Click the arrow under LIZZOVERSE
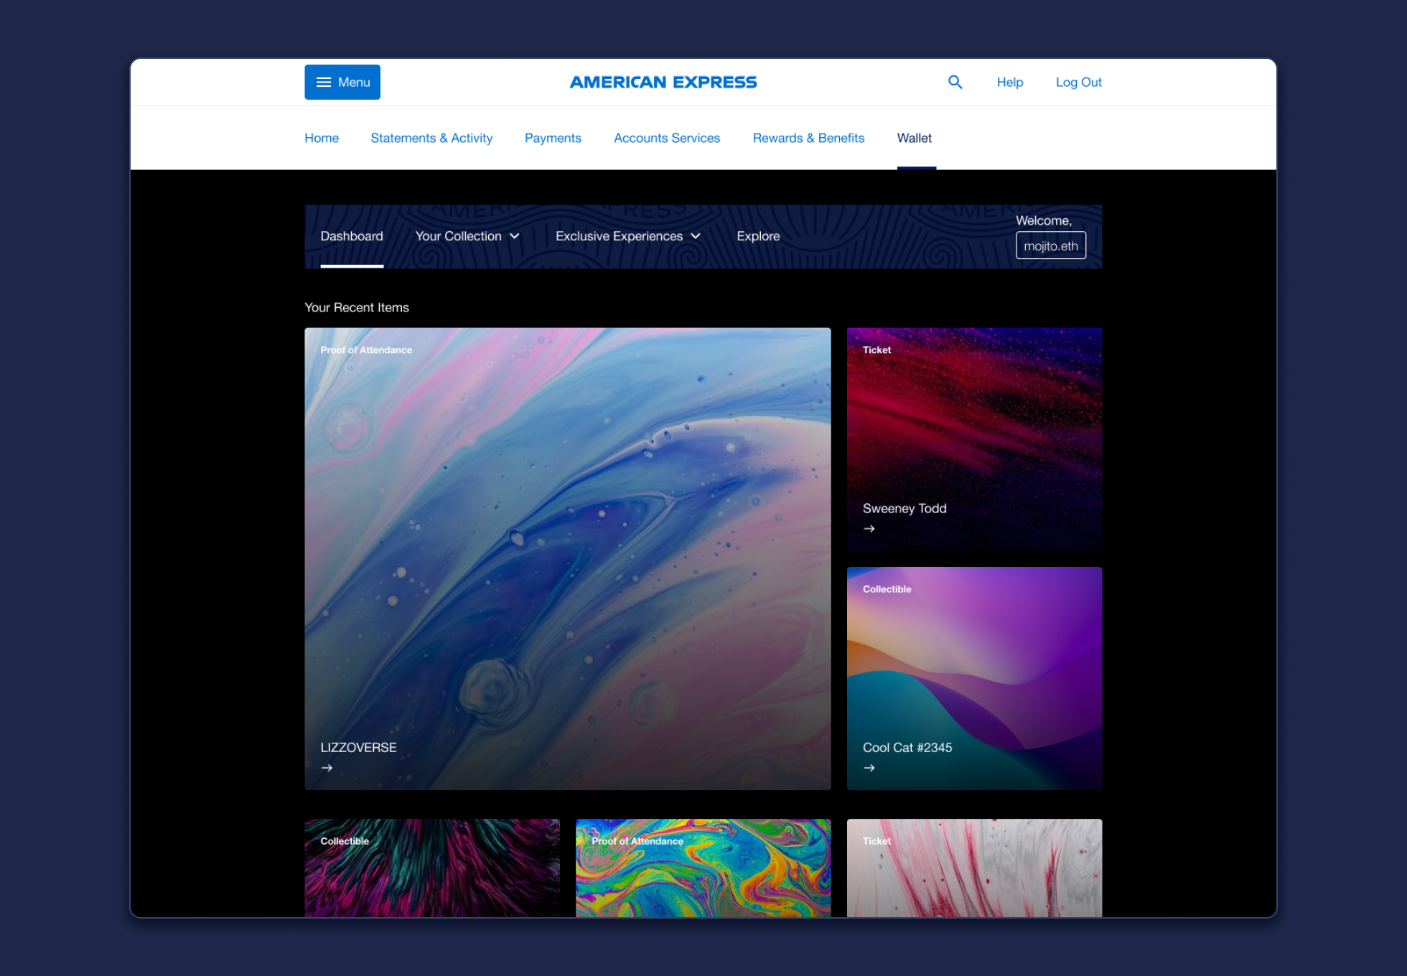The height and width of the screenshot is (976, 1407). pyautogui.click(x=327, y=768)
